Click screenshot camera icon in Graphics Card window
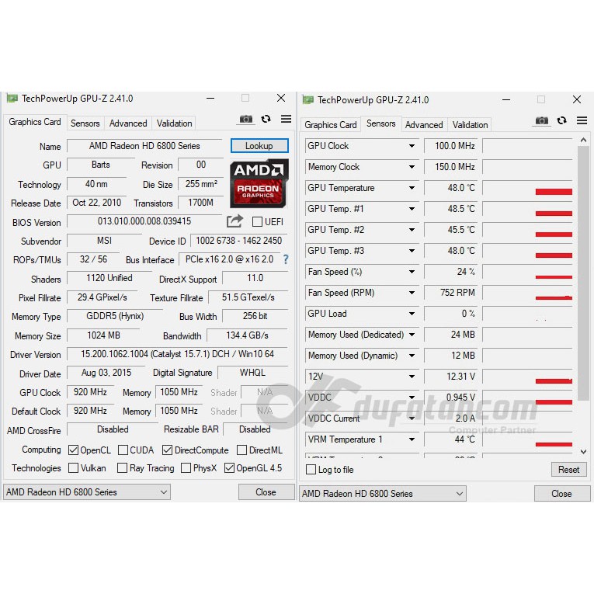The height and width of the screenshot is (594, 594). click(246, 120)
